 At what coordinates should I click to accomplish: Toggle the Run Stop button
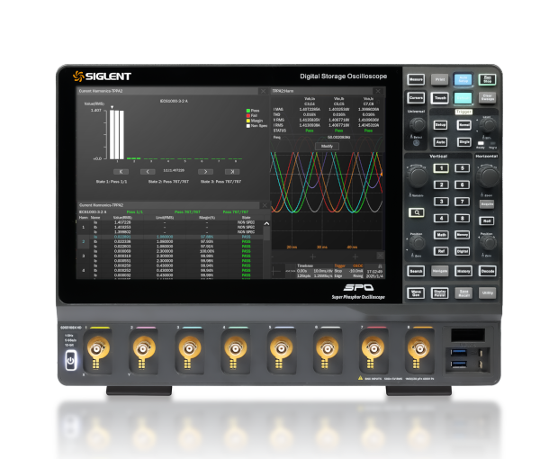tap(487, 79)
